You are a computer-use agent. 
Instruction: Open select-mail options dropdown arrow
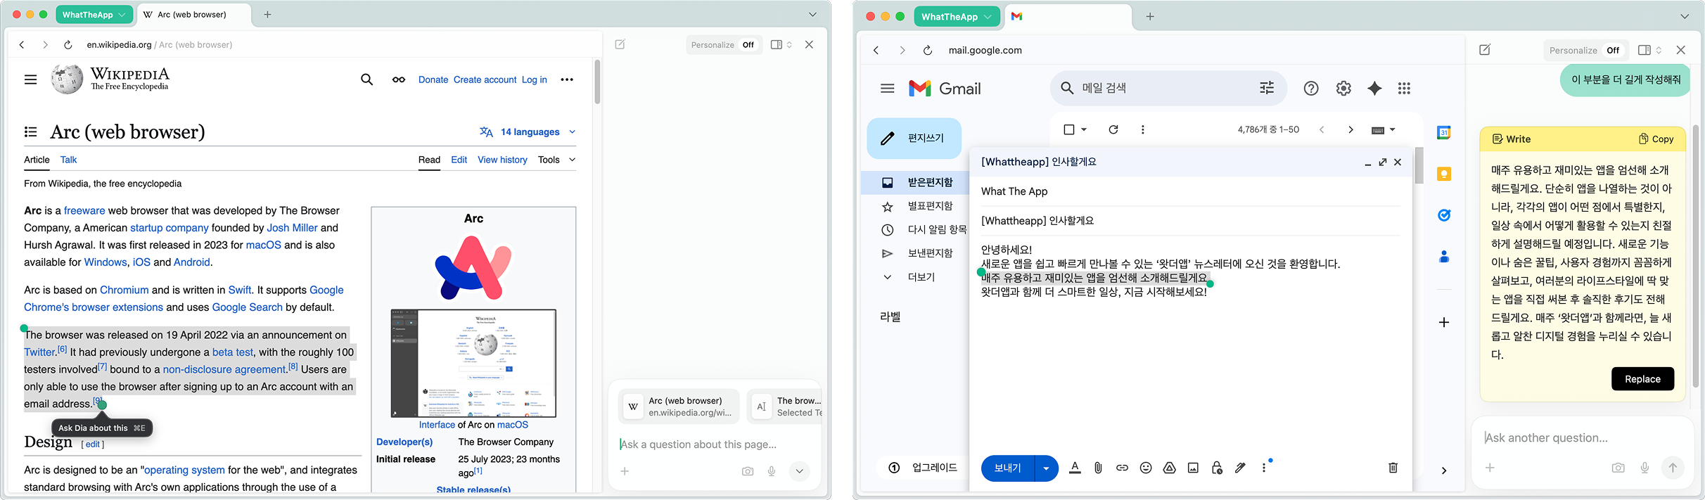[x=1084, y=129]
